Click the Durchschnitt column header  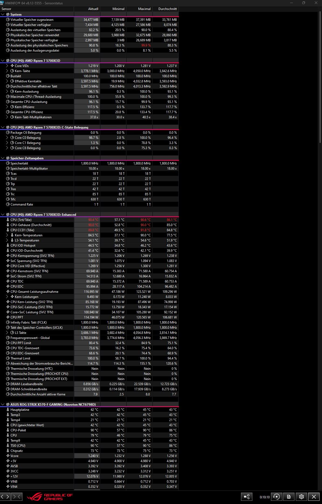coord(165,9)
